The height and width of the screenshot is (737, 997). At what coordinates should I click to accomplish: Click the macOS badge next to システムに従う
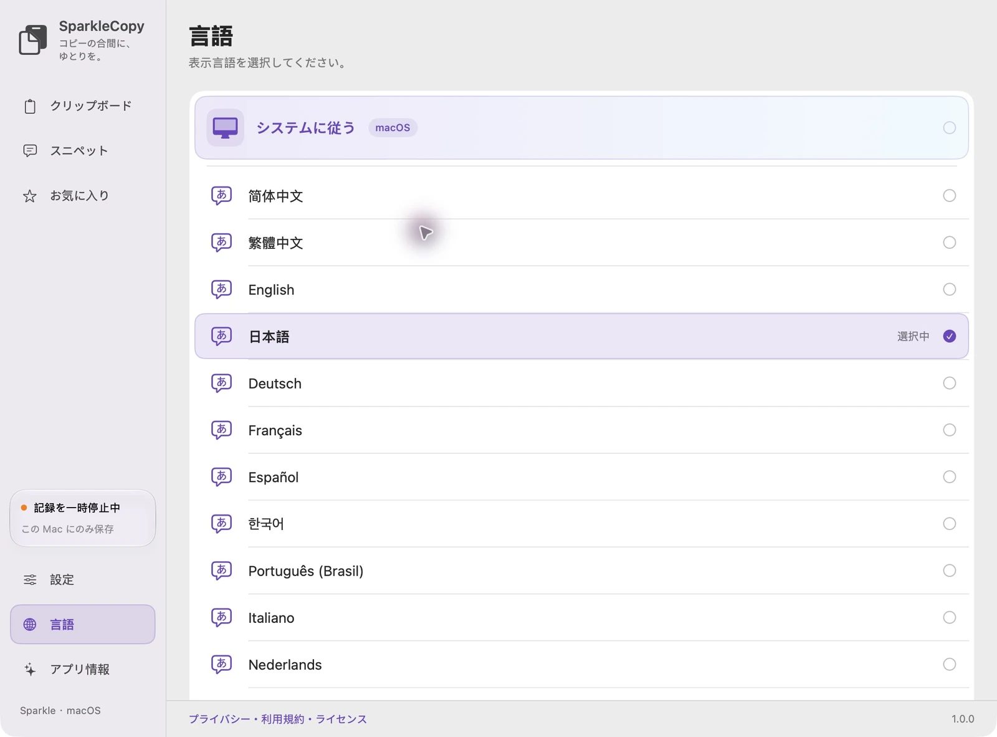[x=393, y=128]
